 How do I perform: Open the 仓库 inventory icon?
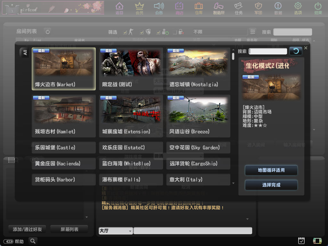(x=199, y=8)
